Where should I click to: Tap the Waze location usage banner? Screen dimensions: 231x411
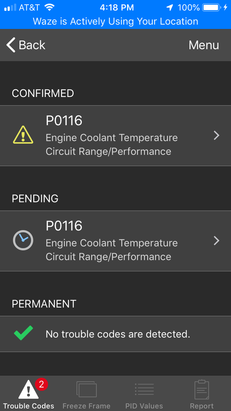pos(115,21)
